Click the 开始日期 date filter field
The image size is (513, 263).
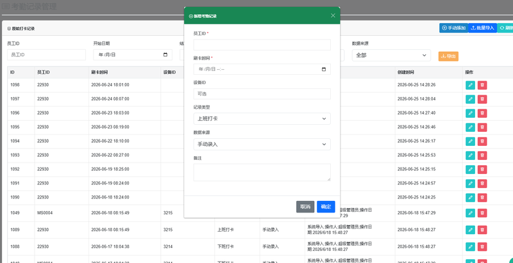coord(133,55)
